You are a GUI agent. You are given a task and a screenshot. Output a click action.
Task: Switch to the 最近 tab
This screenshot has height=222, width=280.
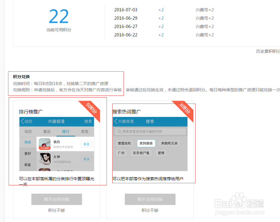tap(47, 131)
